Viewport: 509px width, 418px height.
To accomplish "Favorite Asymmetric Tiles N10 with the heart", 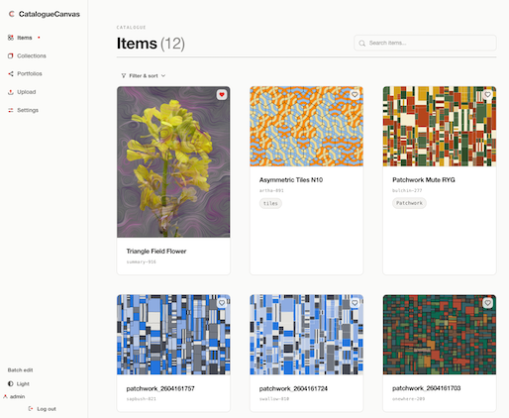I will [x=355, y=95].
